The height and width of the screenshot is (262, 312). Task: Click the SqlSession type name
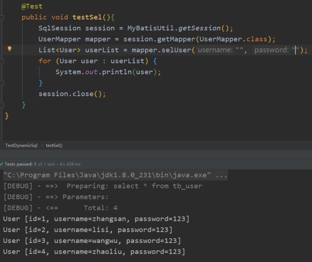[x=59, y=28]
